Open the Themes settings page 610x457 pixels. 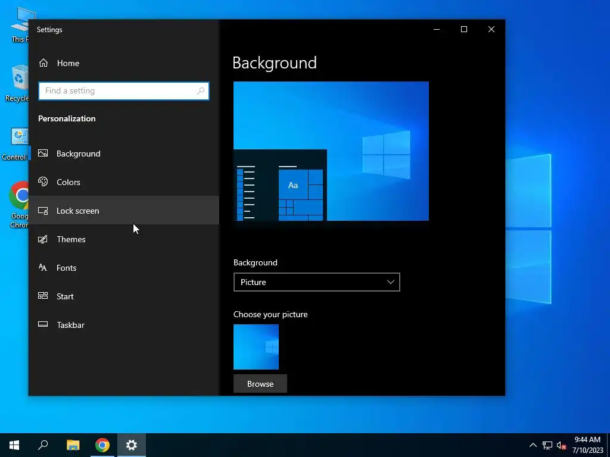pyautogui.click(x=124, y=239)
